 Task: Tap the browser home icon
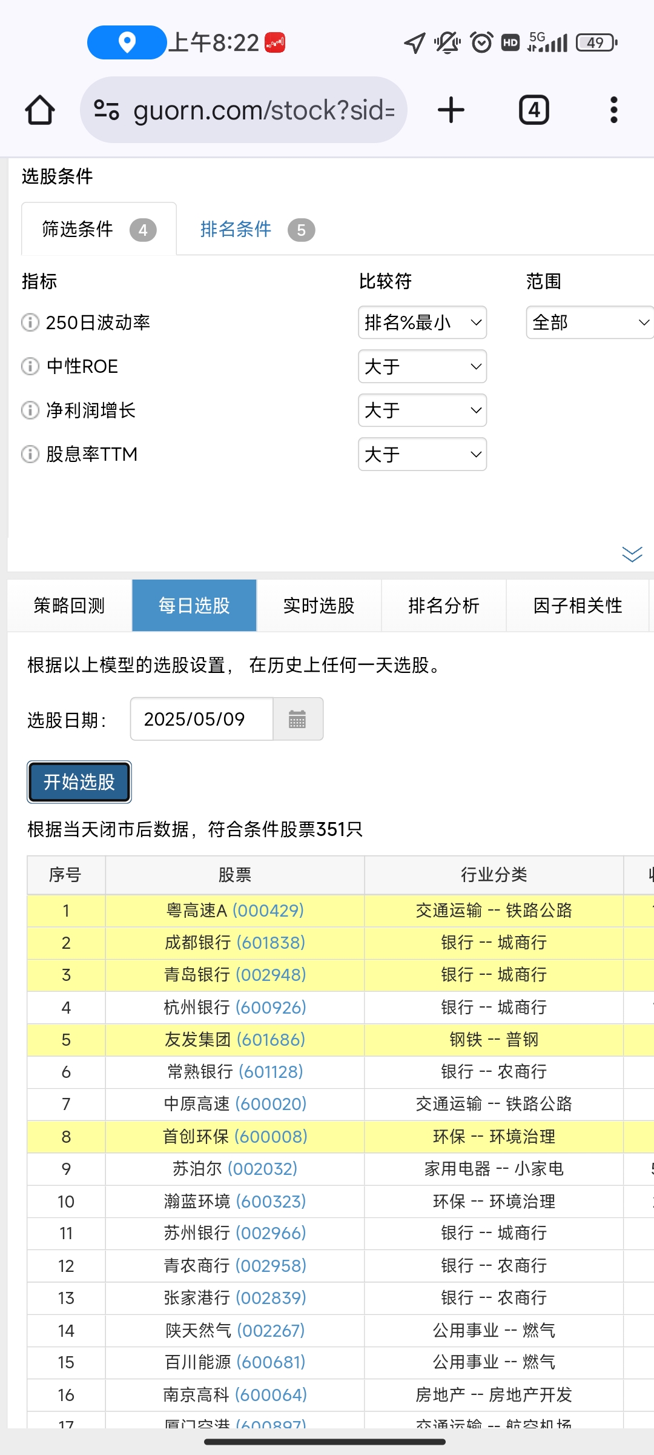click(40, 110)
